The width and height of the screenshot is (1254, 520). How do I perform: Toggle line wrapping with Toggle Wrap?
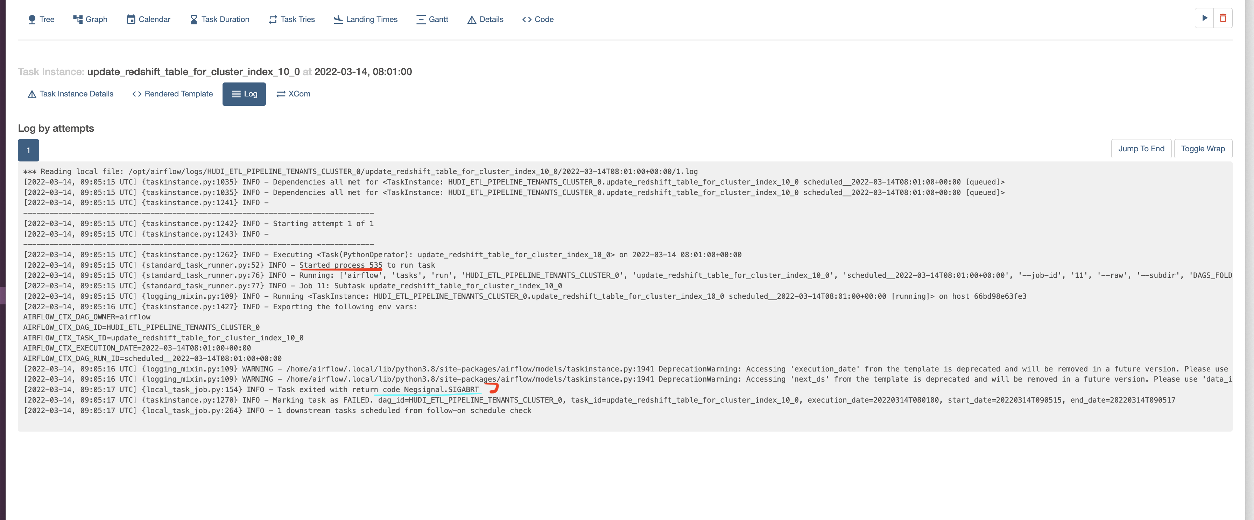click(1203, 148)
